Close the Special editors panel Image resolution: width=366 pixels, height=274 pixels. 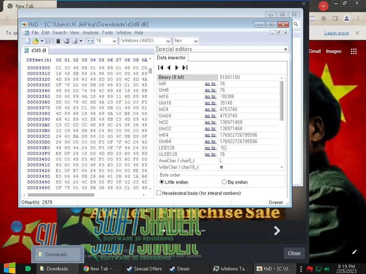pyautogui.click(x=286, y=49)
